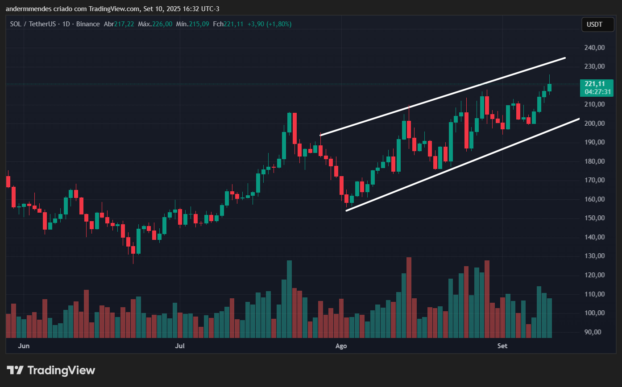Image resolution: width=622 pixels, height=387 pixels.
Task: Click the 120,00 price axis label
Action: [594, 275]
